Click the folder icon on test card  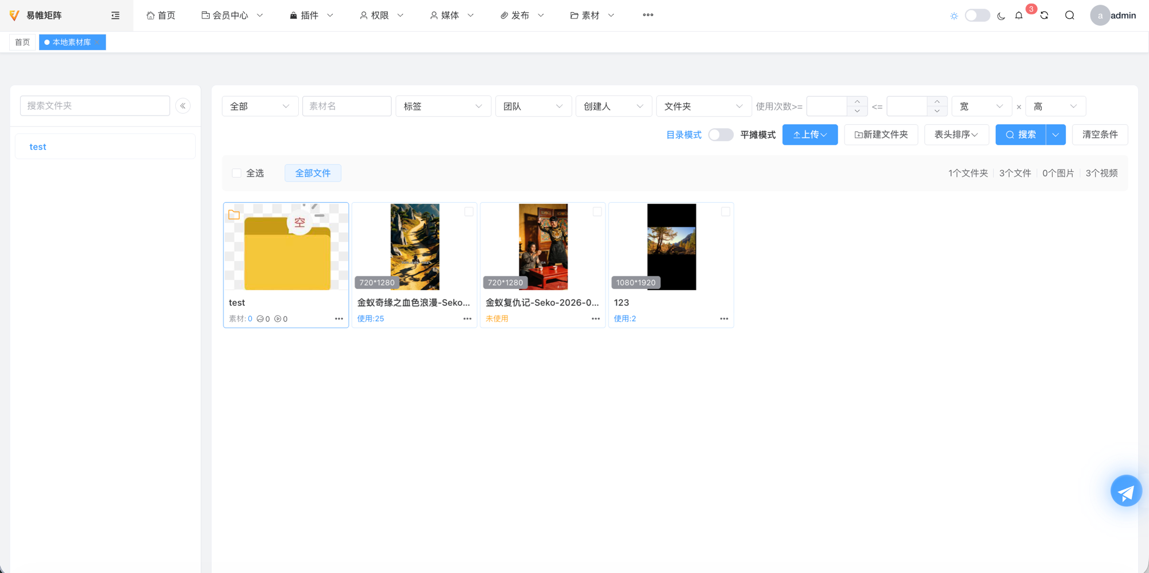point(234,215)
